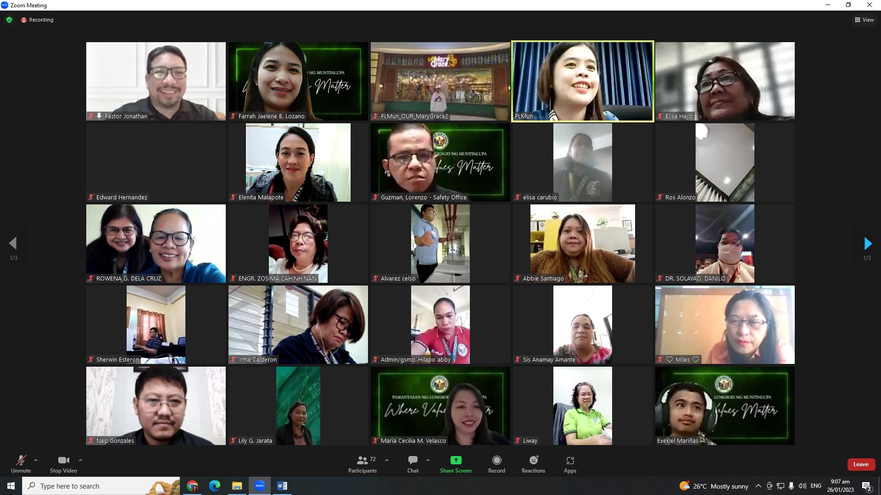Image resolution: width=881 pixels, height=495 pixels.
Task: Select Irma Calderon's video tile
Action: coord(298,324)
